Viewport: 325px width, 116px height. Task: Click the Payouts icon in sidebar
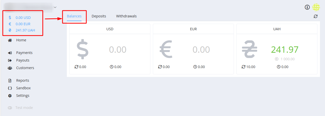pyautogui.click(x=10, y=60)
